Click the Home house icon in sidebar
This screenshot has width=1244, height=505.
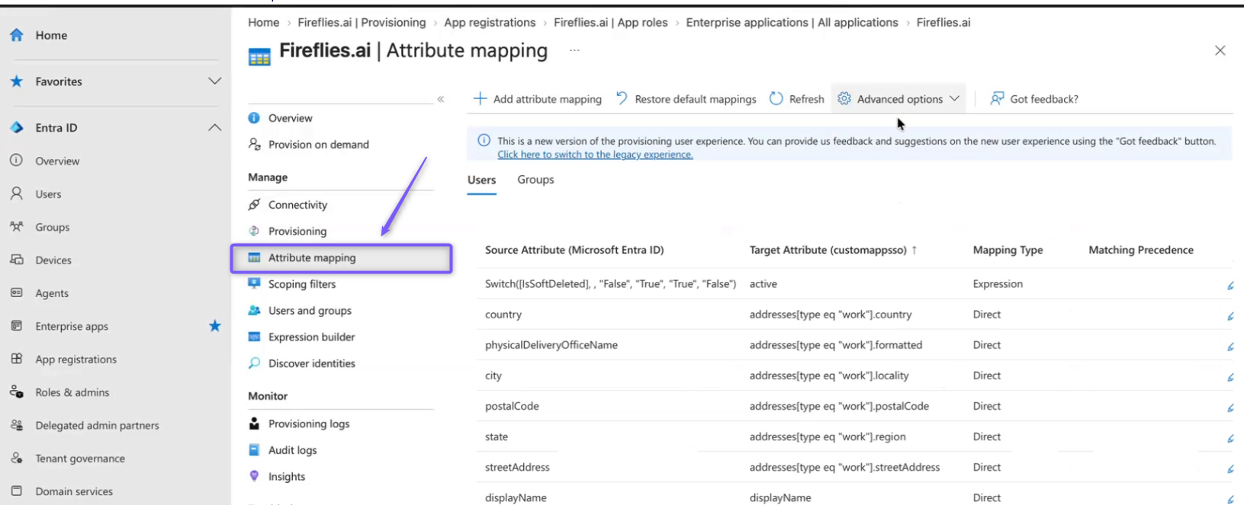[17, 35]
